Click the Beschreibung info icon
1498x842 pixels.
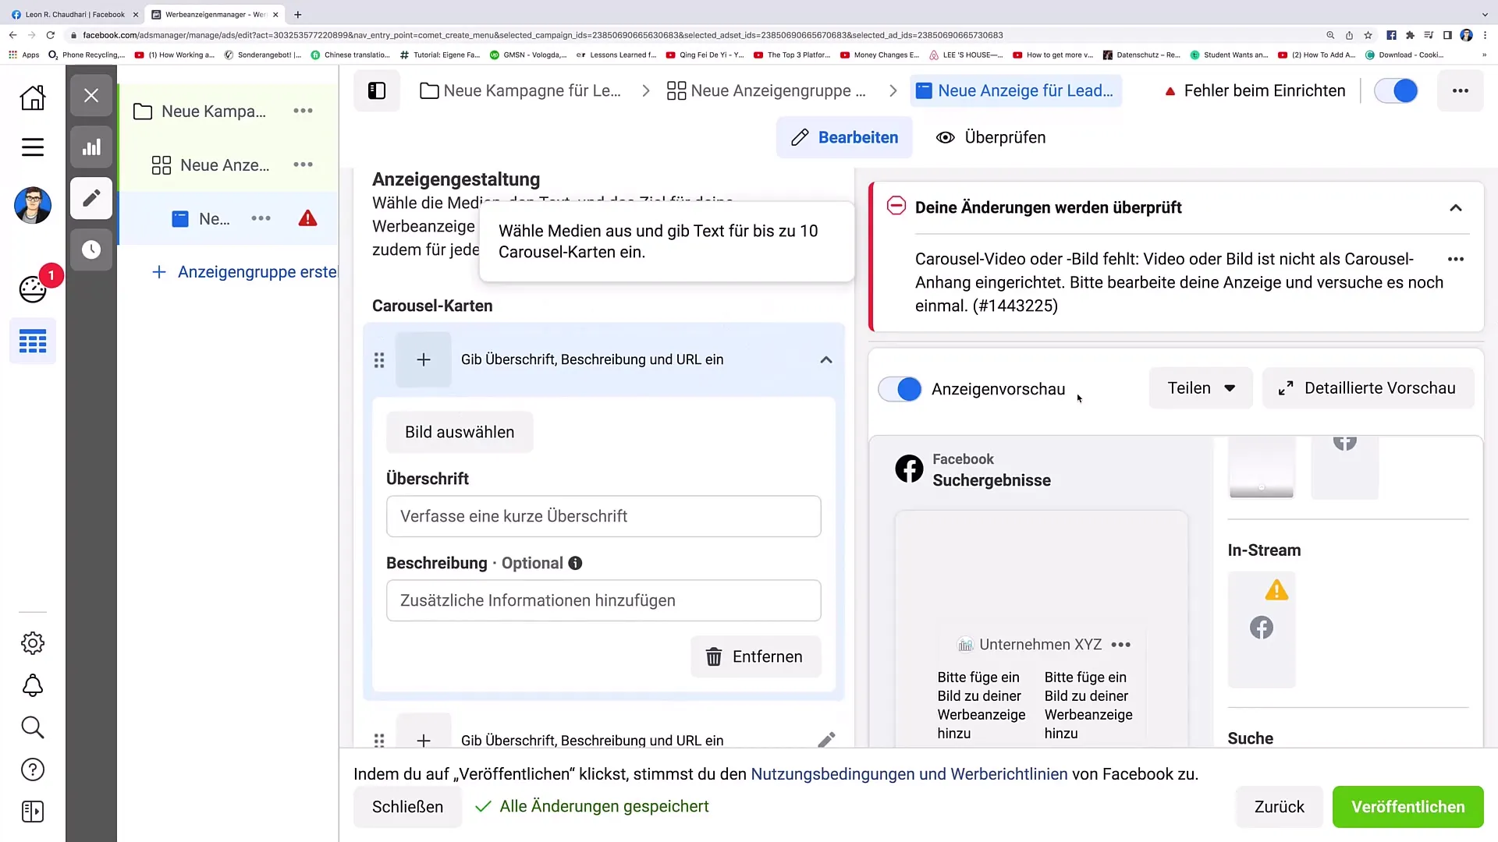coord(575,563)
